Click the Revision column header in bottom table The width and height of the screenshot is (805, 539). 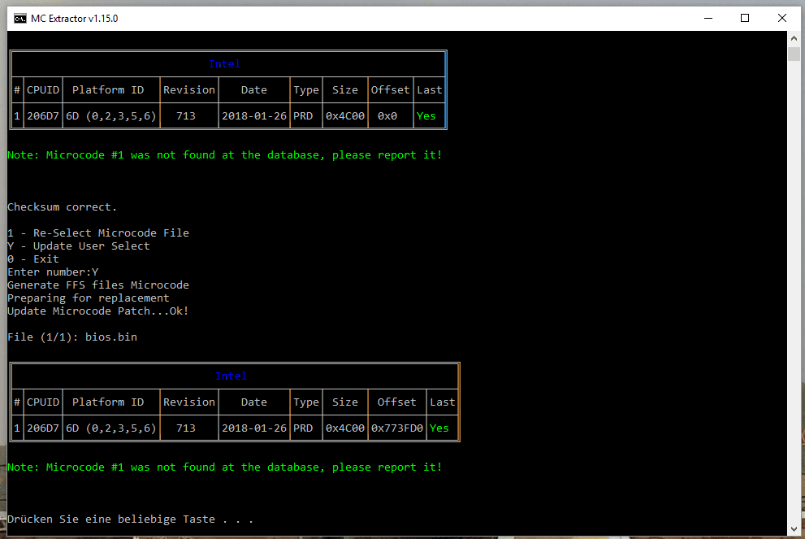click(189, 402)
